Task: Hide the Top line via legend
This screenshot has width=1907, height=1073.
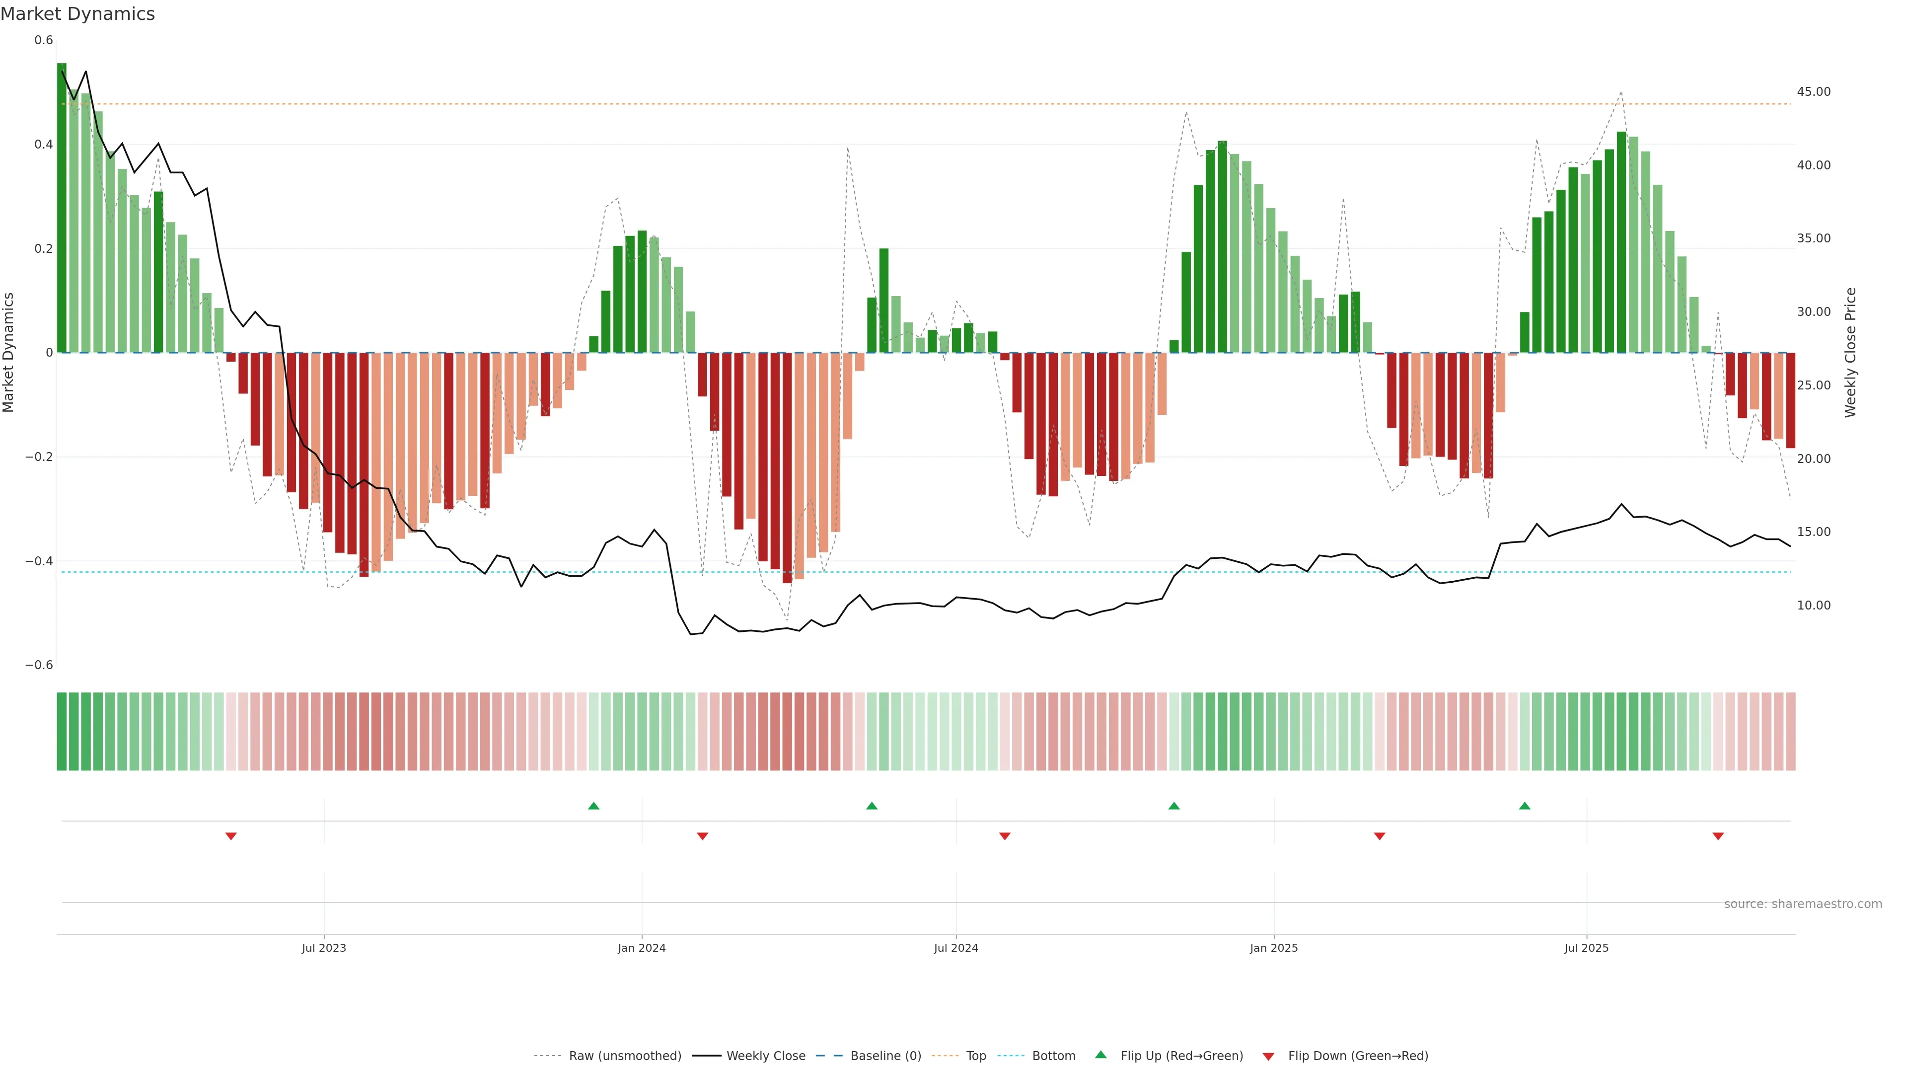Action: pos(976,1056)
